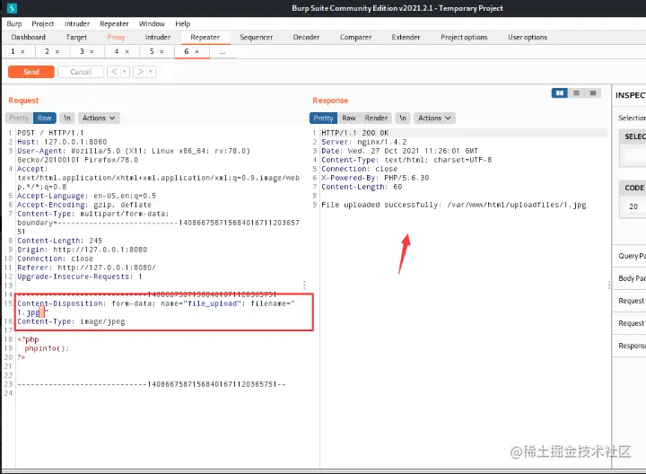Switch Response view to Render

click(376, 118)
